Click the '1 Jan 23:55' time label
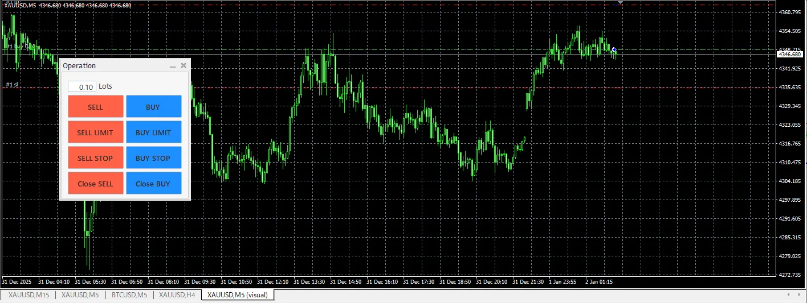 pyautogui.click(x=563, y=281)
